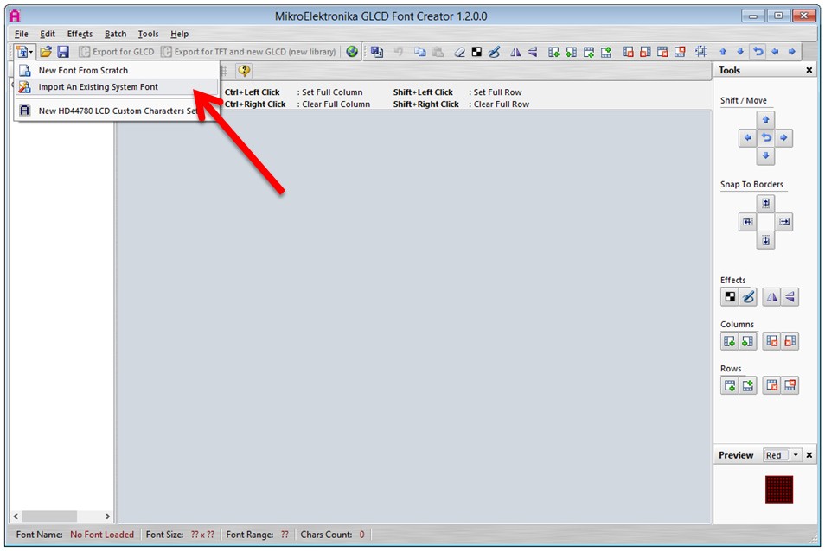Open the Batch menu

coord(115,34)
